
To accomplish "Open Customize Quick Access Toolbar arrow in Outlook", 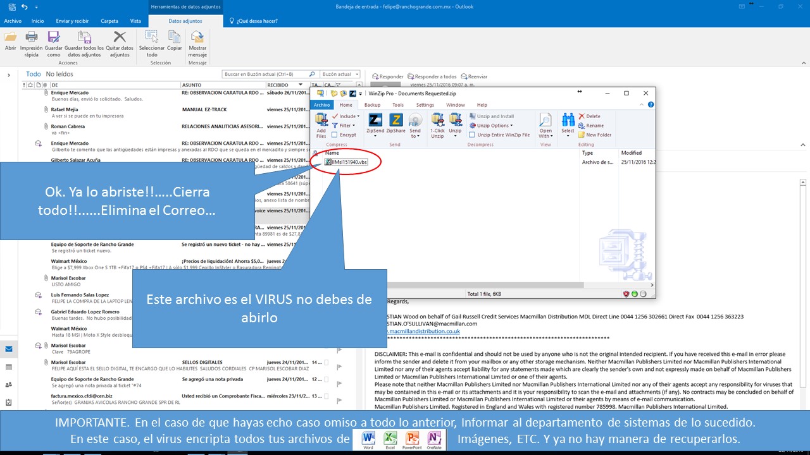I will [36, 6].
